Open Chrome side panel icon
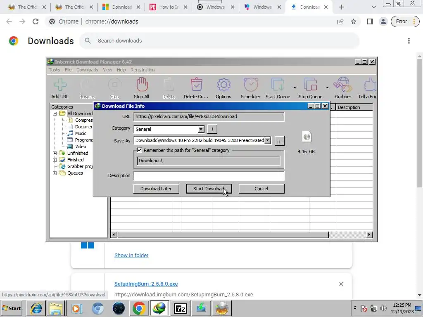This screenshot has width=423, height=317. (370, 21)
